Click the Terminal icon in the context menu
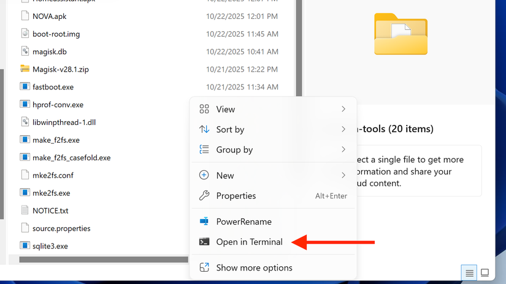The width and height of the screenshot is (506, 284). pos(204,242)
